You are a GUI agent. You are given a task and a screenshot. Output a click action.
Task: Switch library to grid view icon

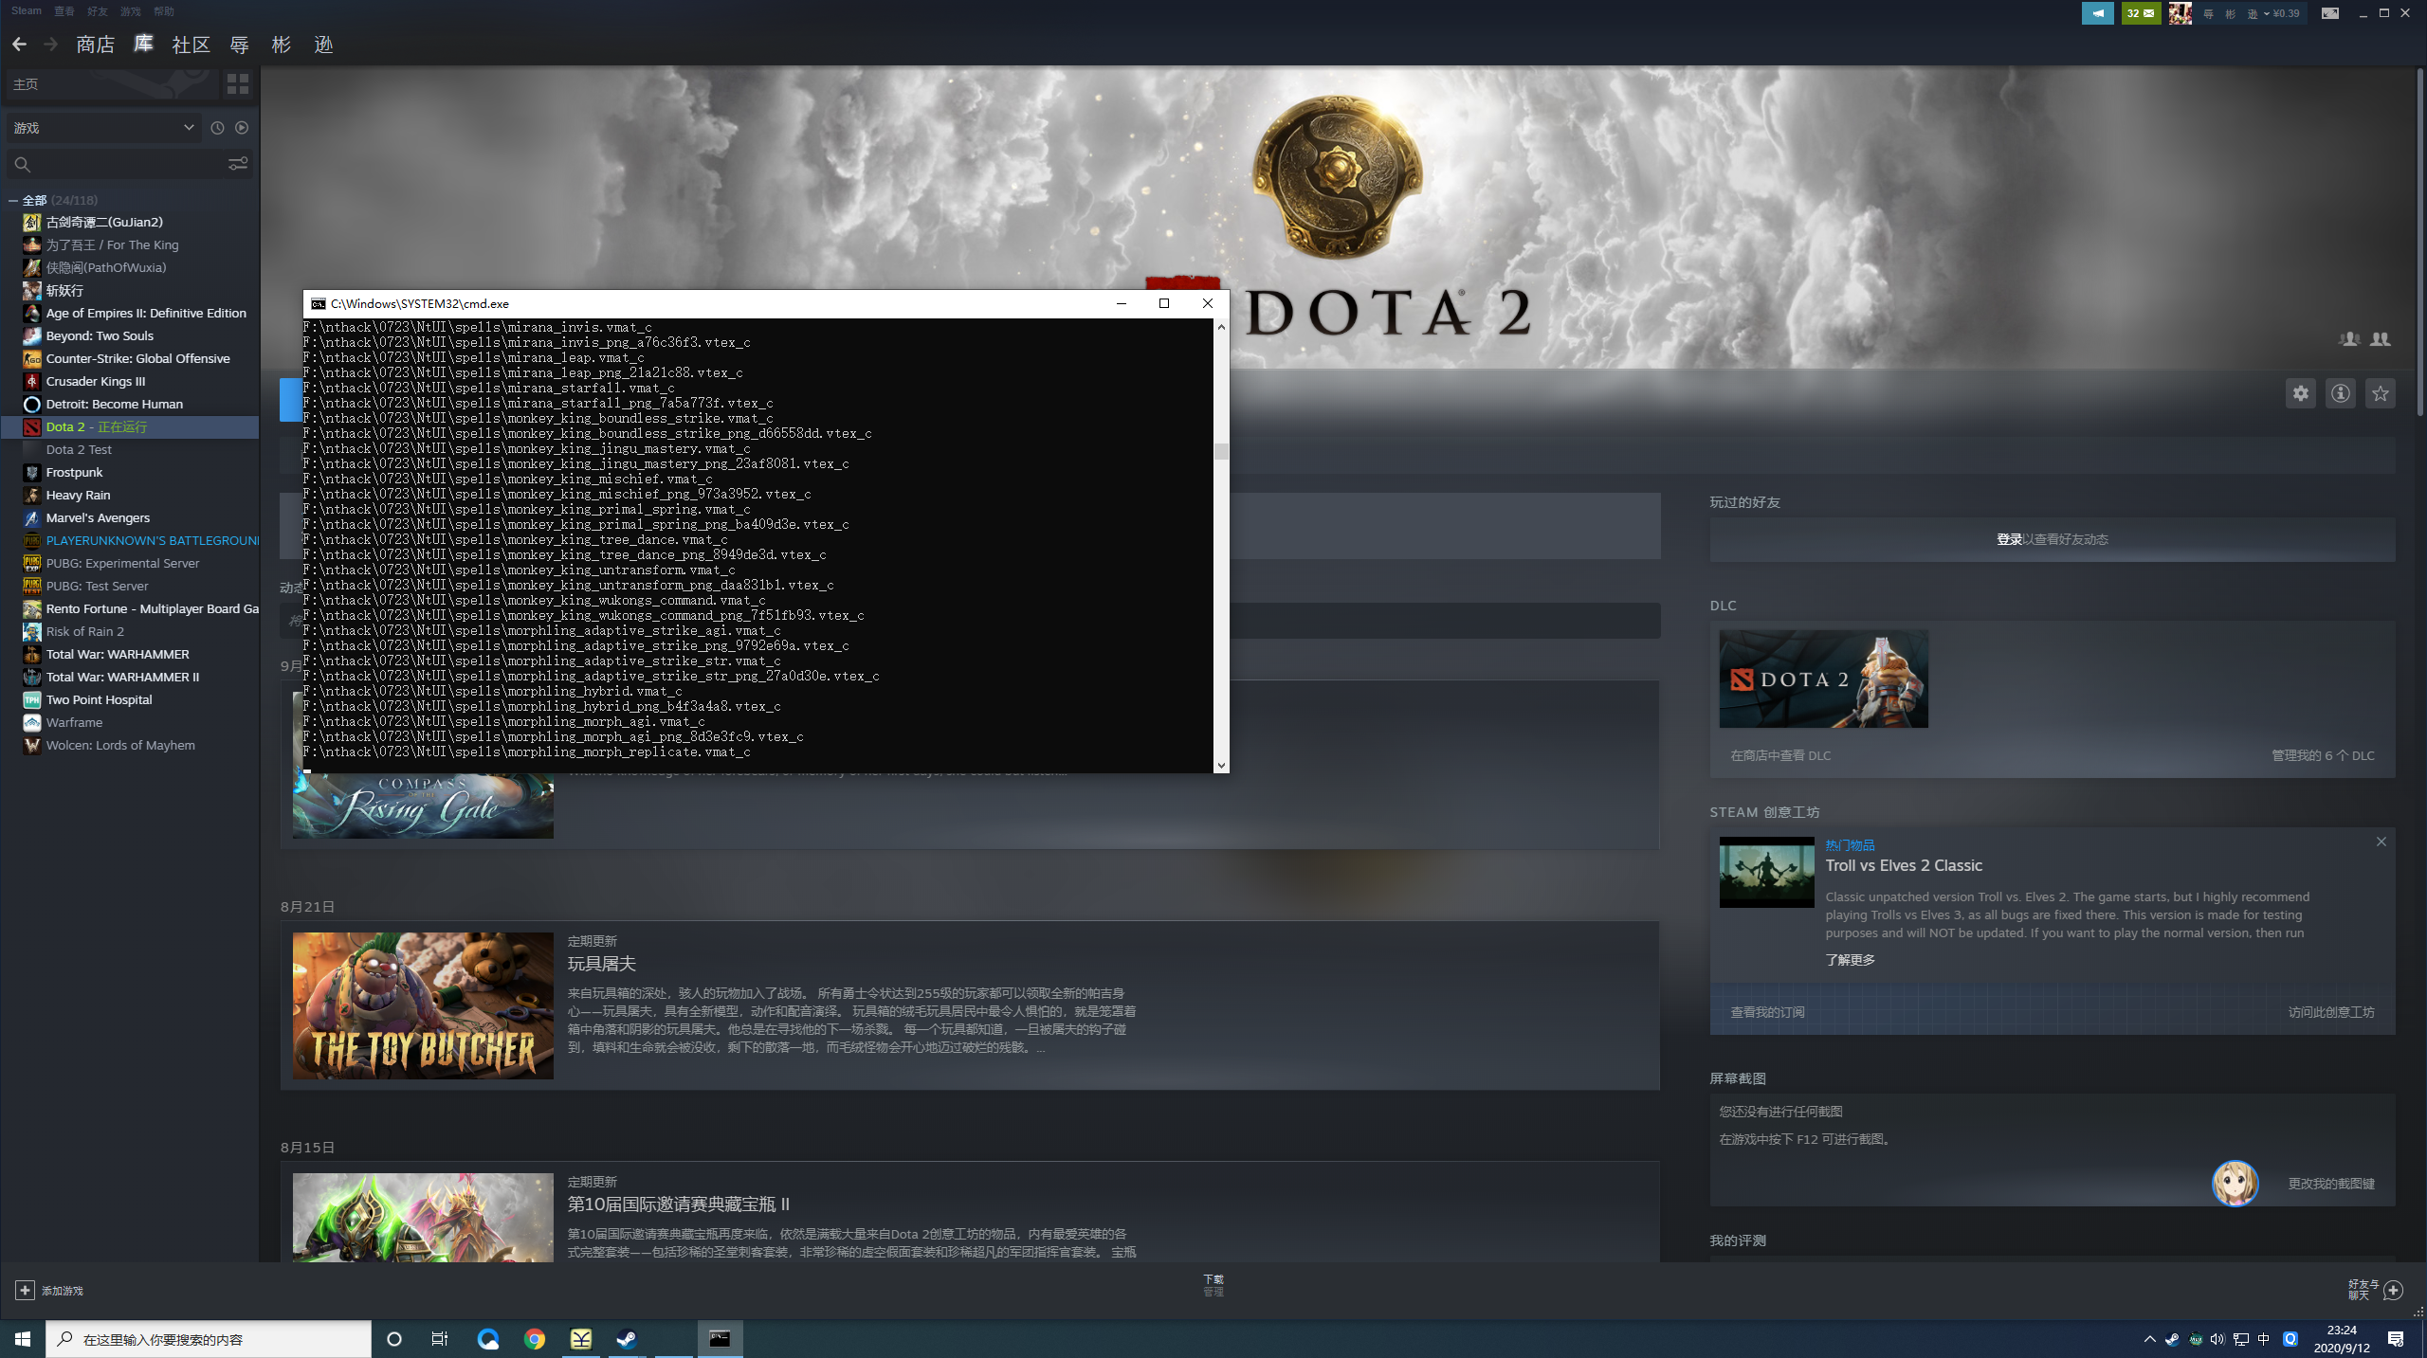tap(238, 84)
